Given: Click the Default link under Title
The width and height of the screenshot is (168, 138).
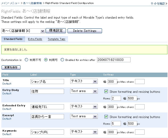Looking at the screenshot, I should [7, 83].
